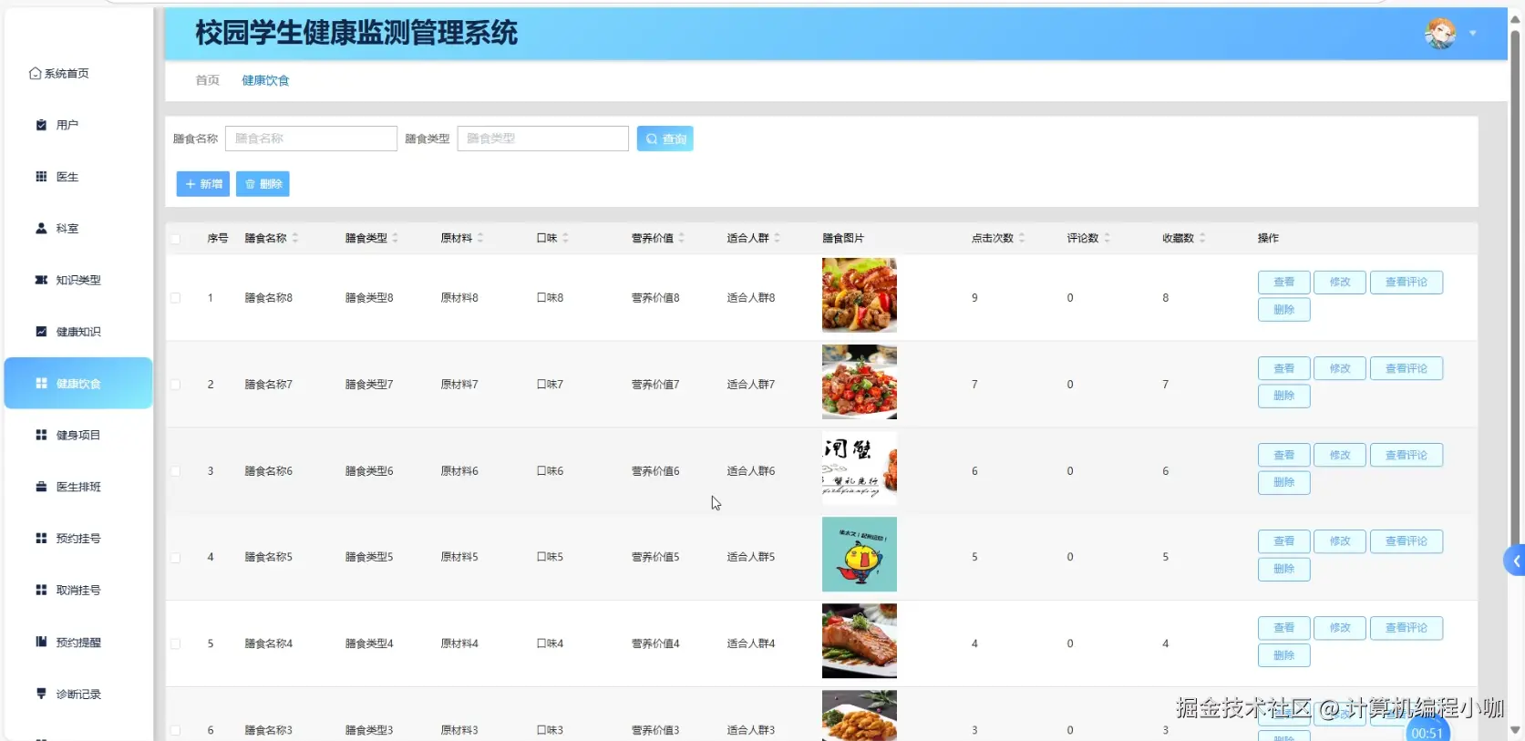Focus the 膳食类型 search input

pyautogui.click(x=543, y=139)
